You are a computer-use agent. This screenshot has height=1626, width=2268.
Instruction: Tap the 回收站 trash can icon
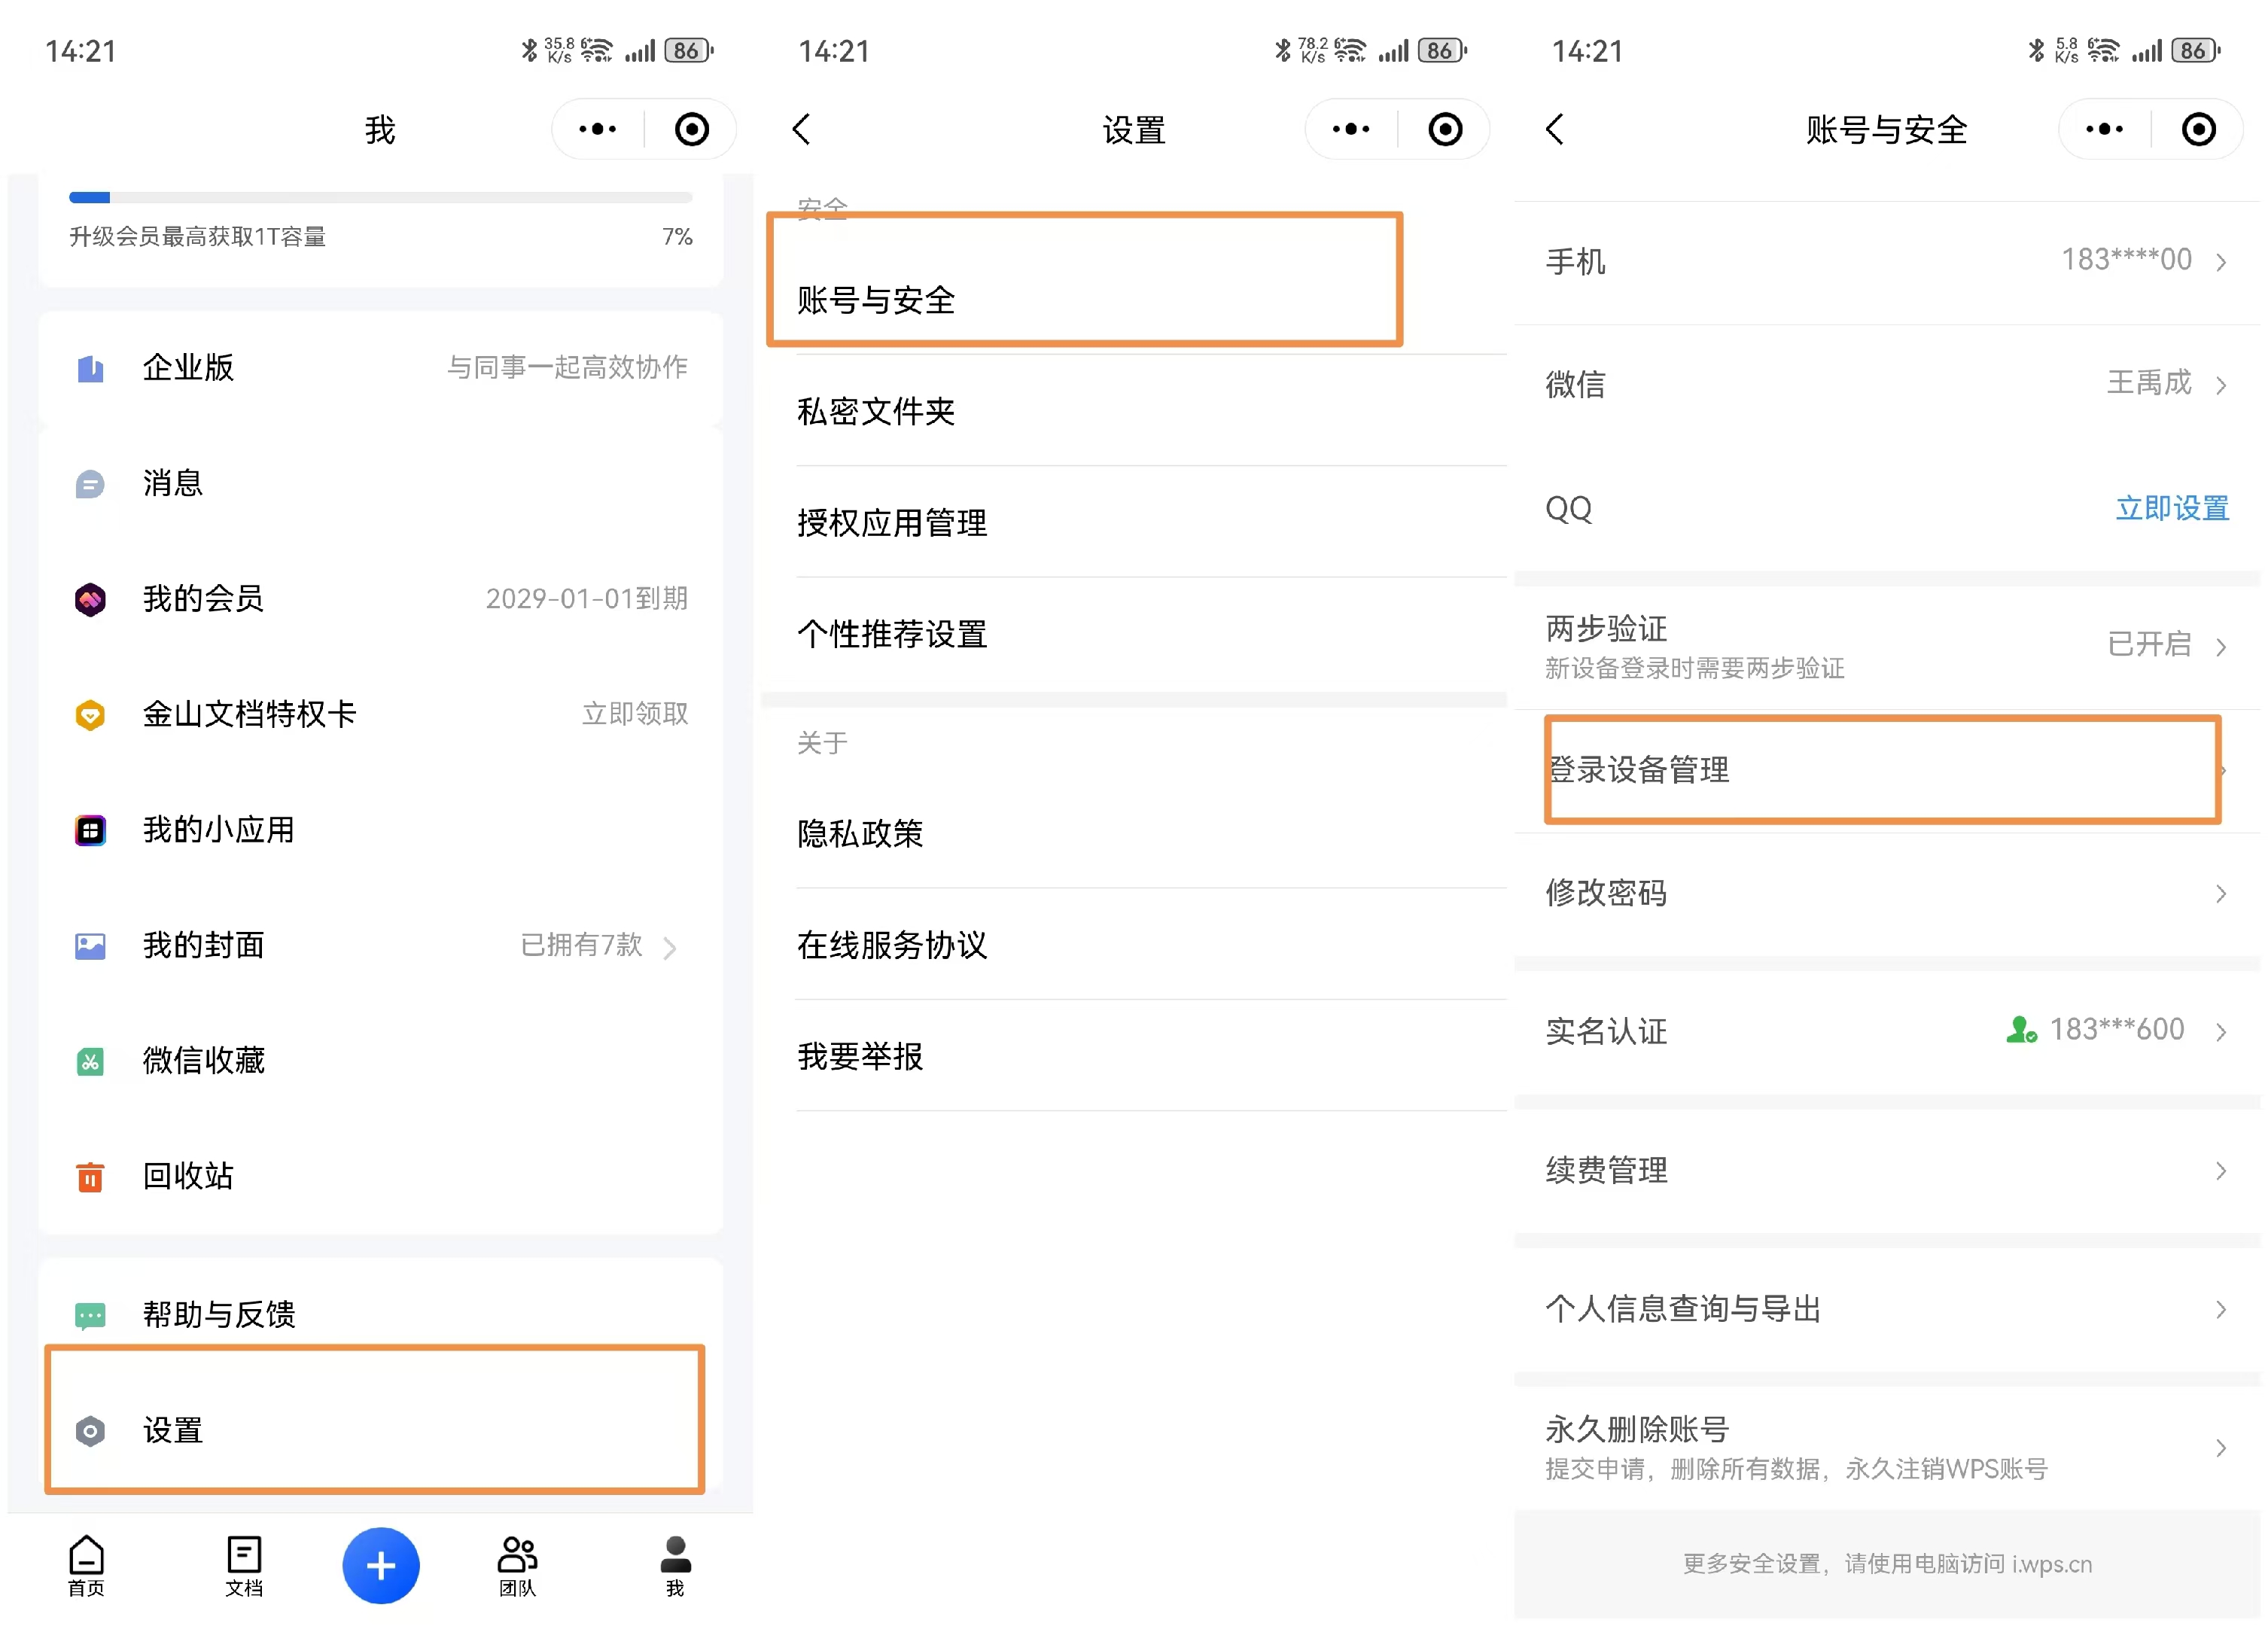click(x=90, y=1177)
